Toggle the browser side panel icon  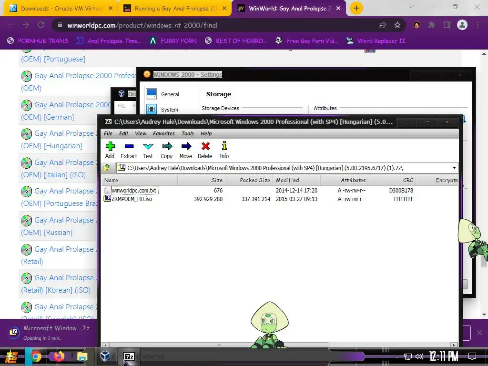click(x=447, y=25)
